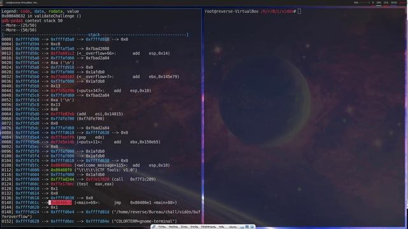Click stack address 0xffffd590 at offset 0000
The height and width of the screenshot is (229, 408).
pyautogui.click(x=27, y=39)
